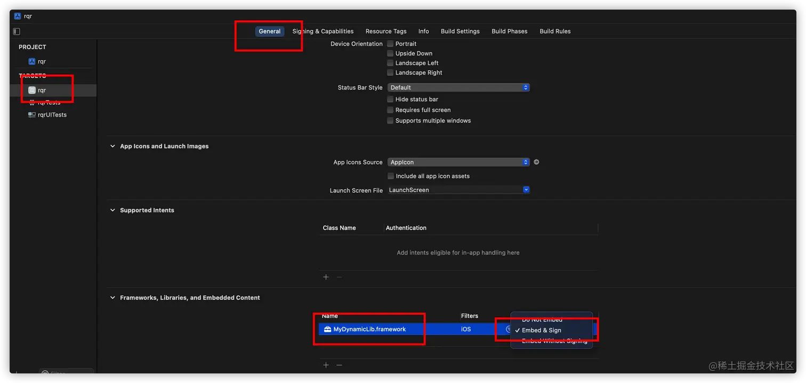The image size is (806, 383).
Task: Click MyDynamicLib framework toolbox icon
Action: [x=327, y=329]
